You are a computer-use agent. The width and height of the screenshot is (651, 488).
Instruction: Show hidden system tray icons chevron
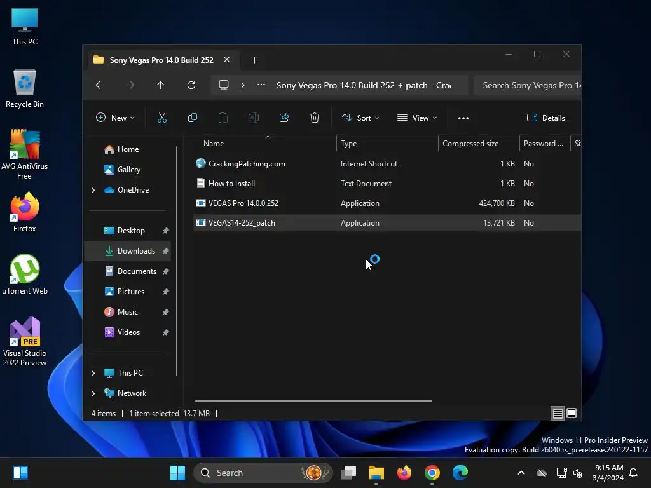(x=521, y=473)
